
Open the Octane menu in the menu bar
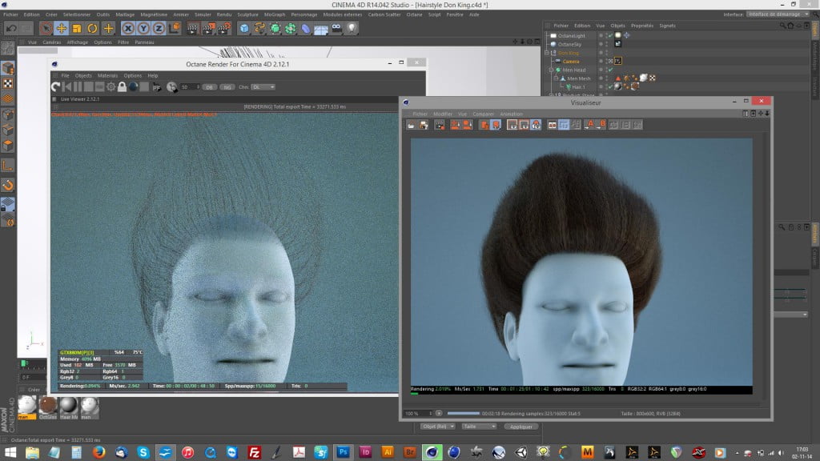click(414, 14)
